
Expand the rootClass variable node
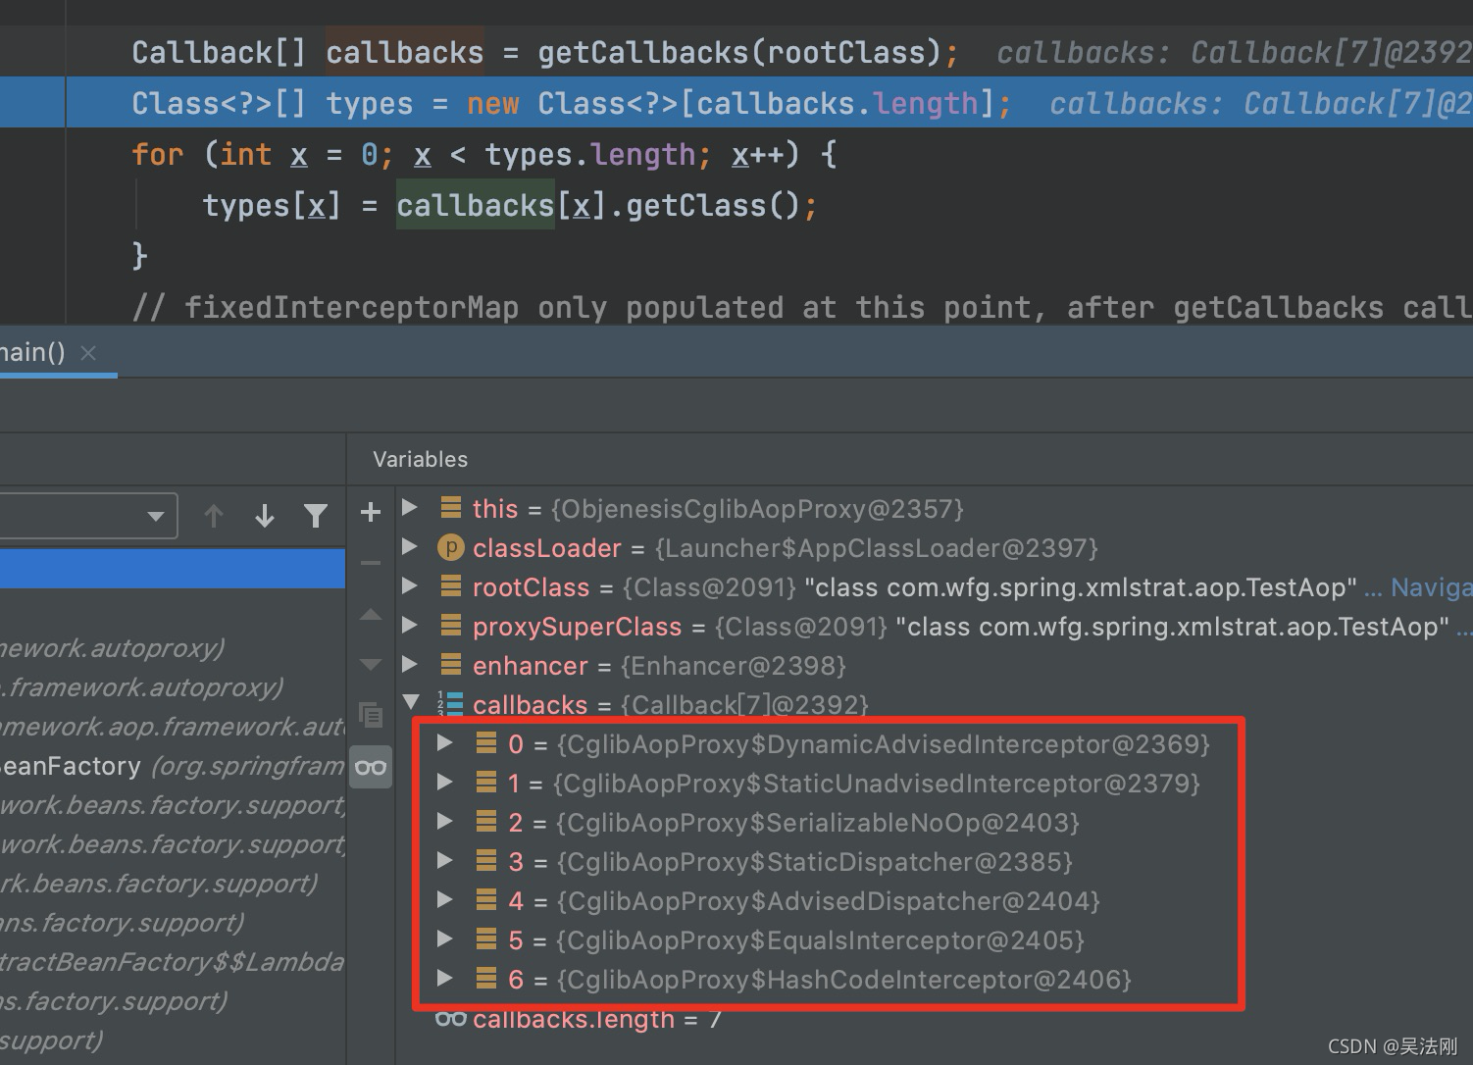click(411, 586)
